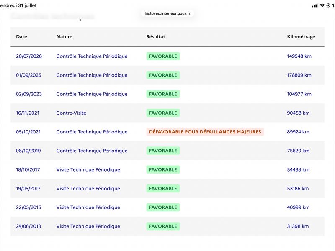Click the Nature column header

point(64,37)
